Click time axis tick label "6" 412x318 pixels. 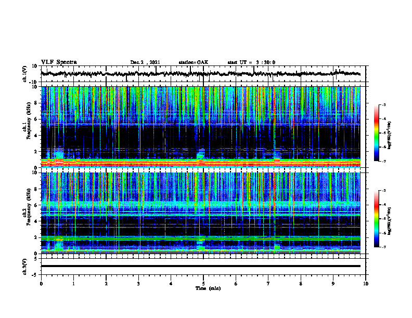pos(236,284)
